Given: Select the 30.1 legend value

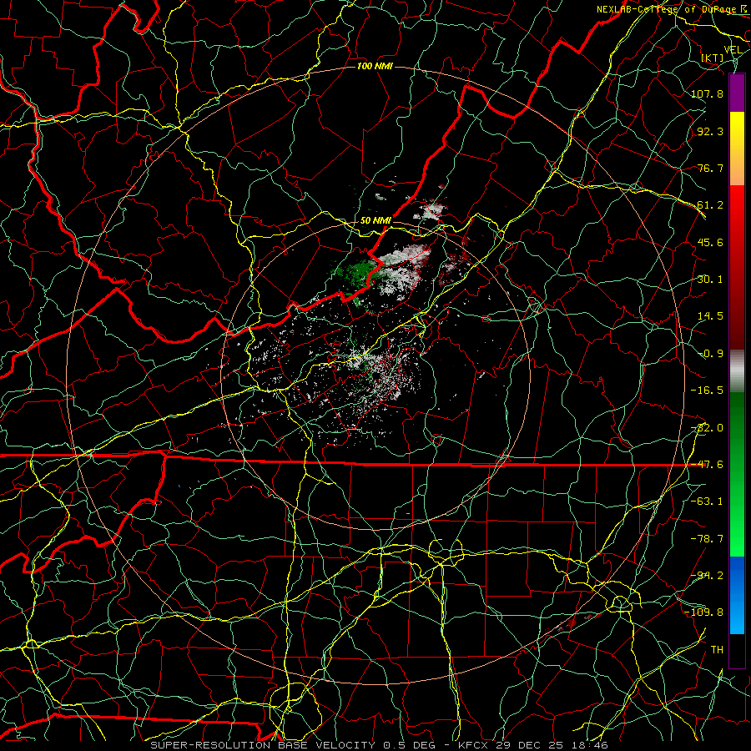Looking at the screenshot, I should pyautogui.click(x=710, y=280).
